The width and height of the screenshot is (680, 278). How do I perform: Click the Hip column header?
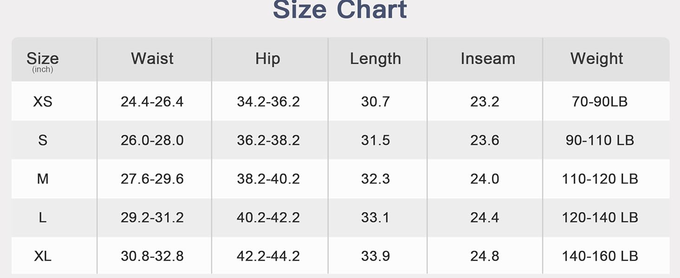(x=268, y=59)
